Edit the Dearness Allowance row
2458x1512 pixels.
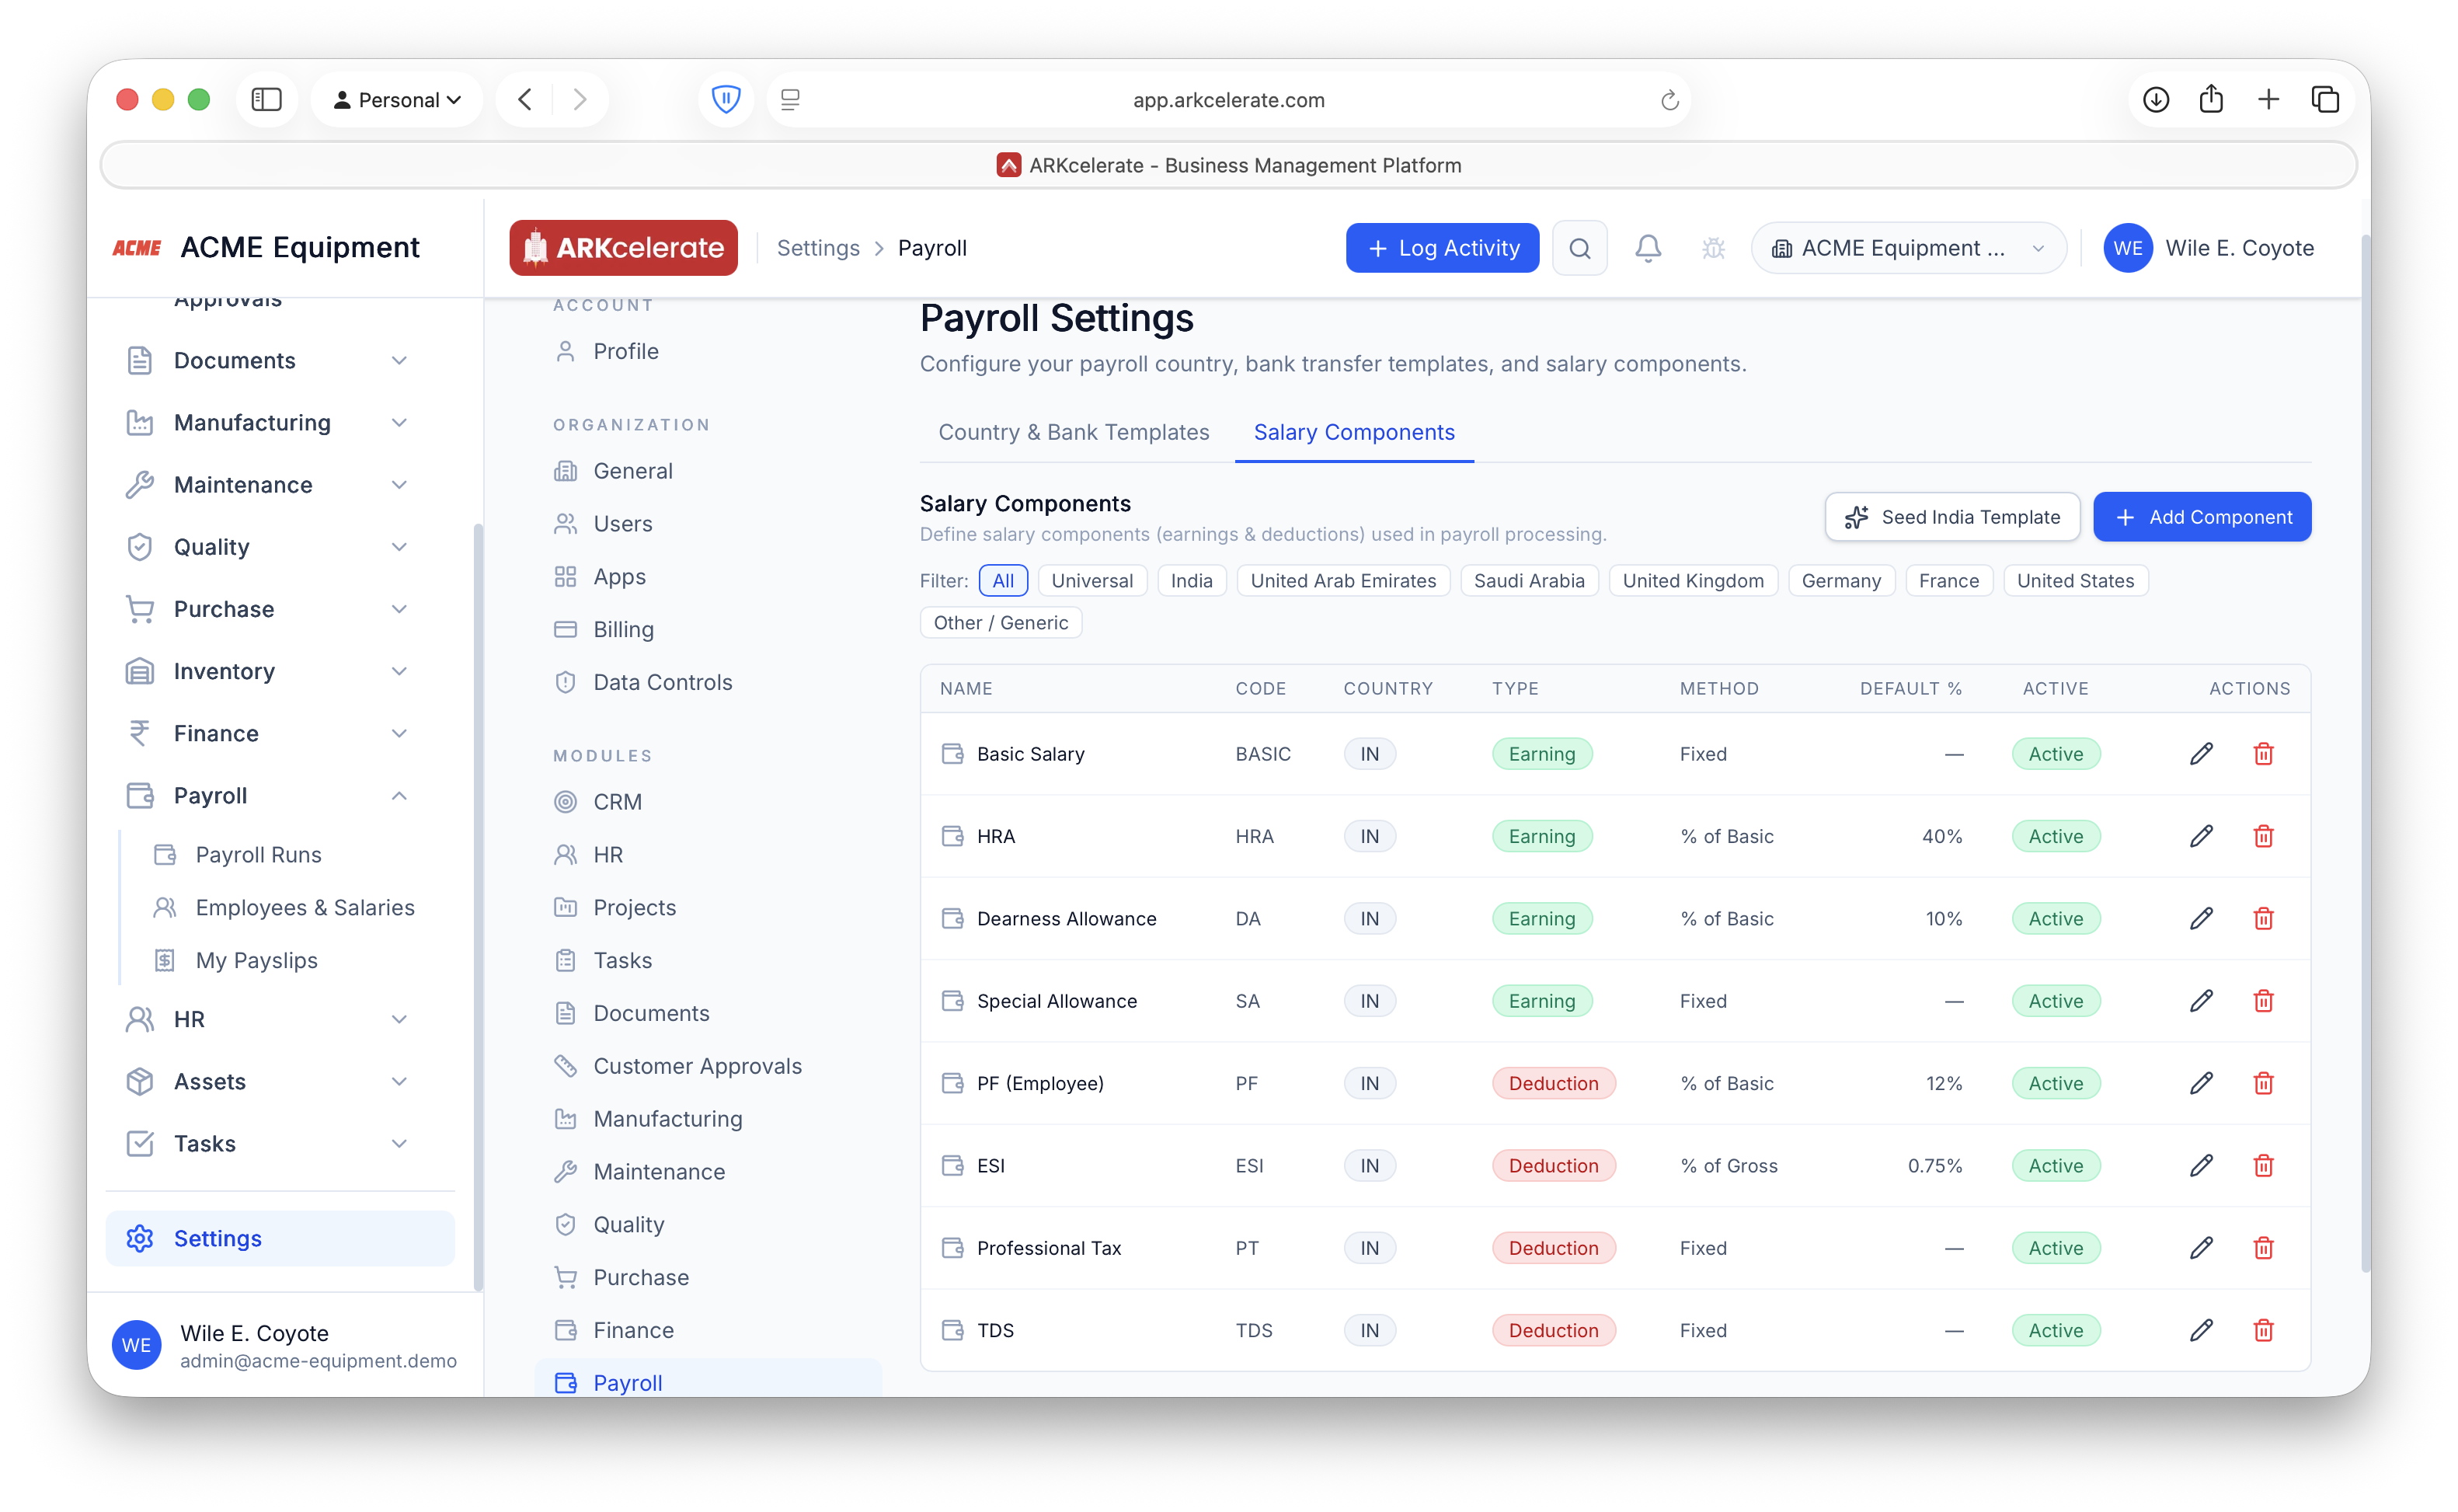point(2201,918)
